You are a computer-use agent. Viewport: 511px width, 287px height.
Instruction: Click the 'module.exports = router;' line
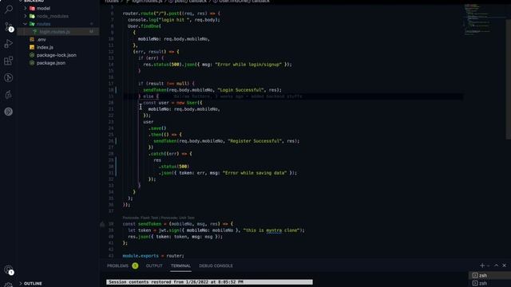153,256
